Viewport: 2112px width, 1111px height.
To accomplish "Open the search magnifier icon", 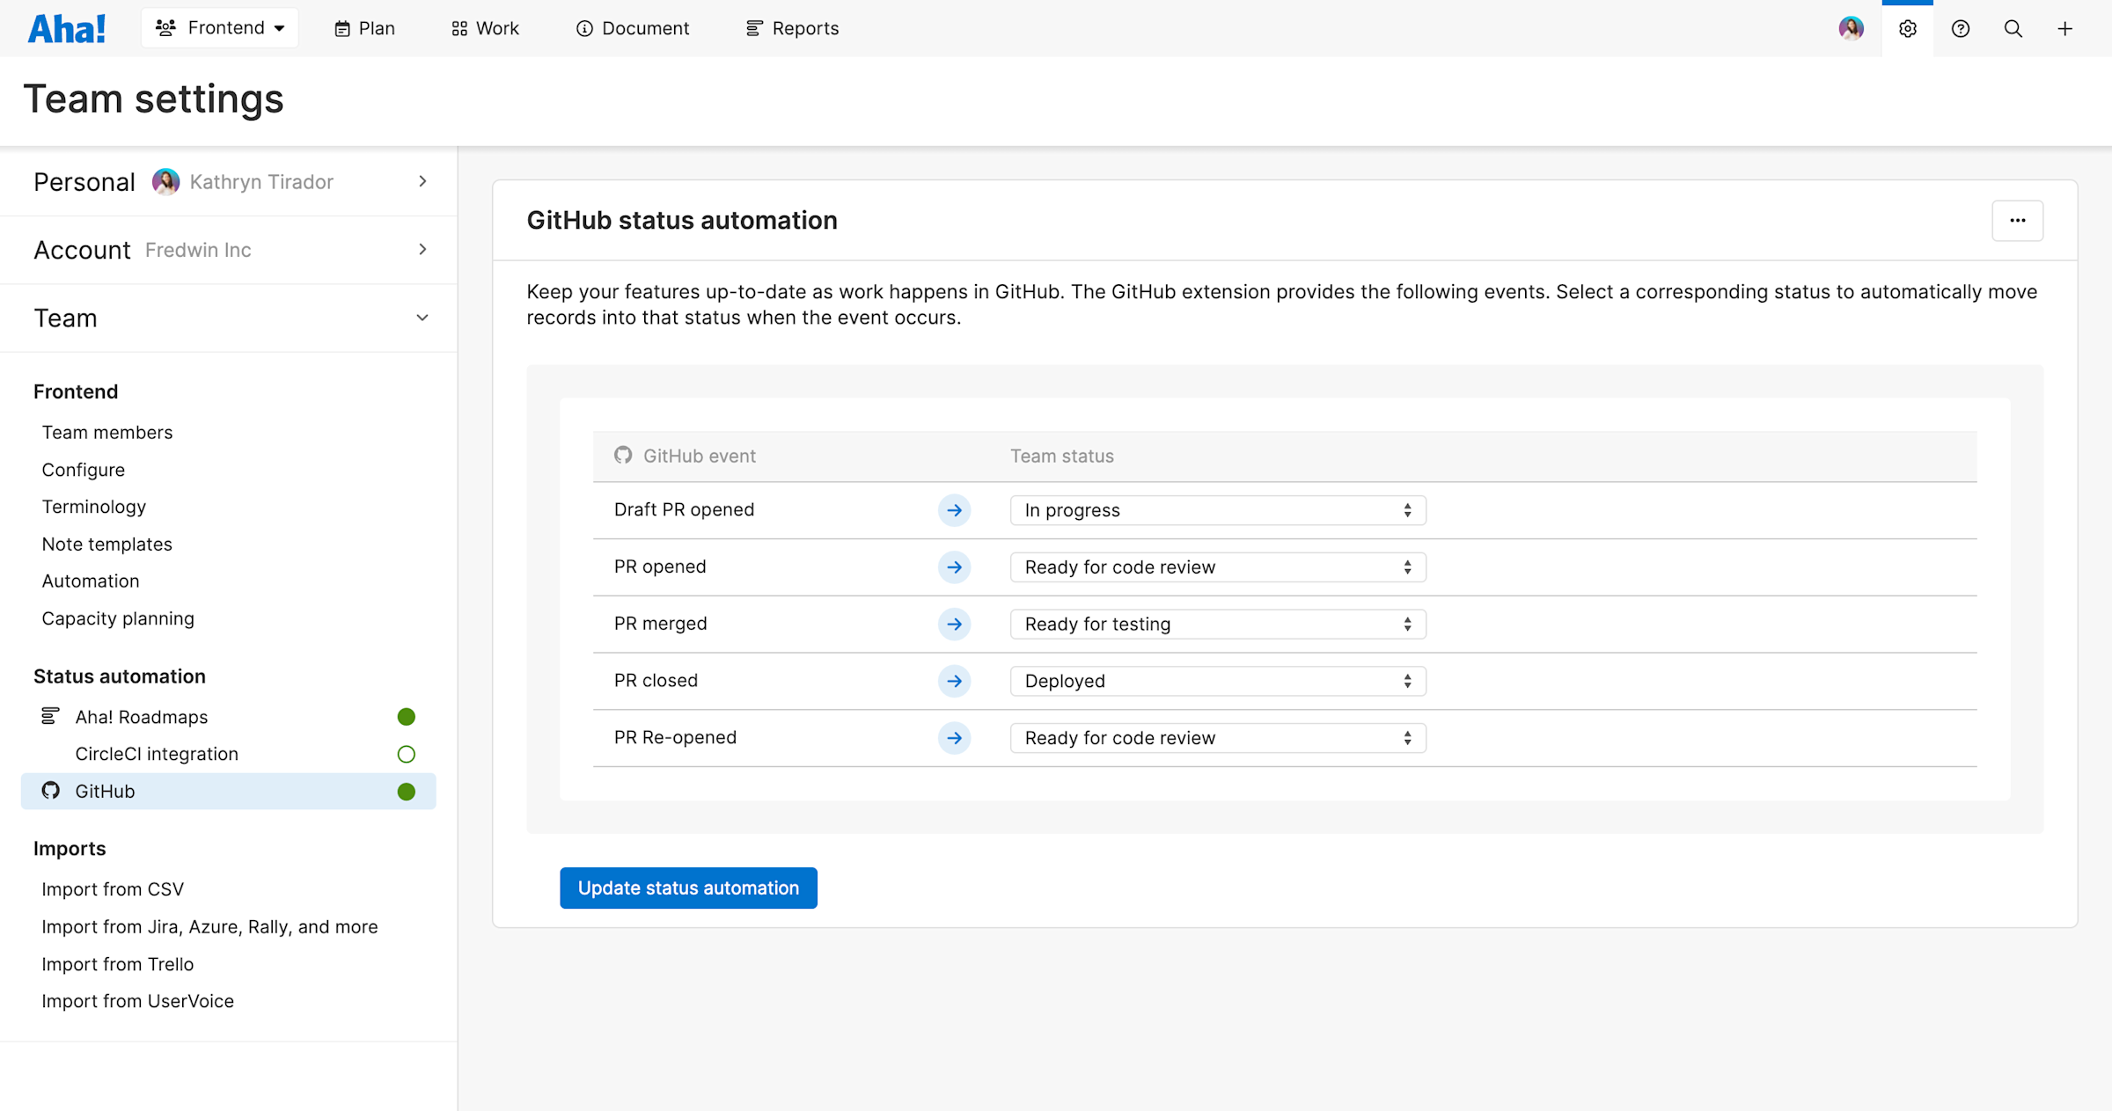I will tap(2013, 28).
